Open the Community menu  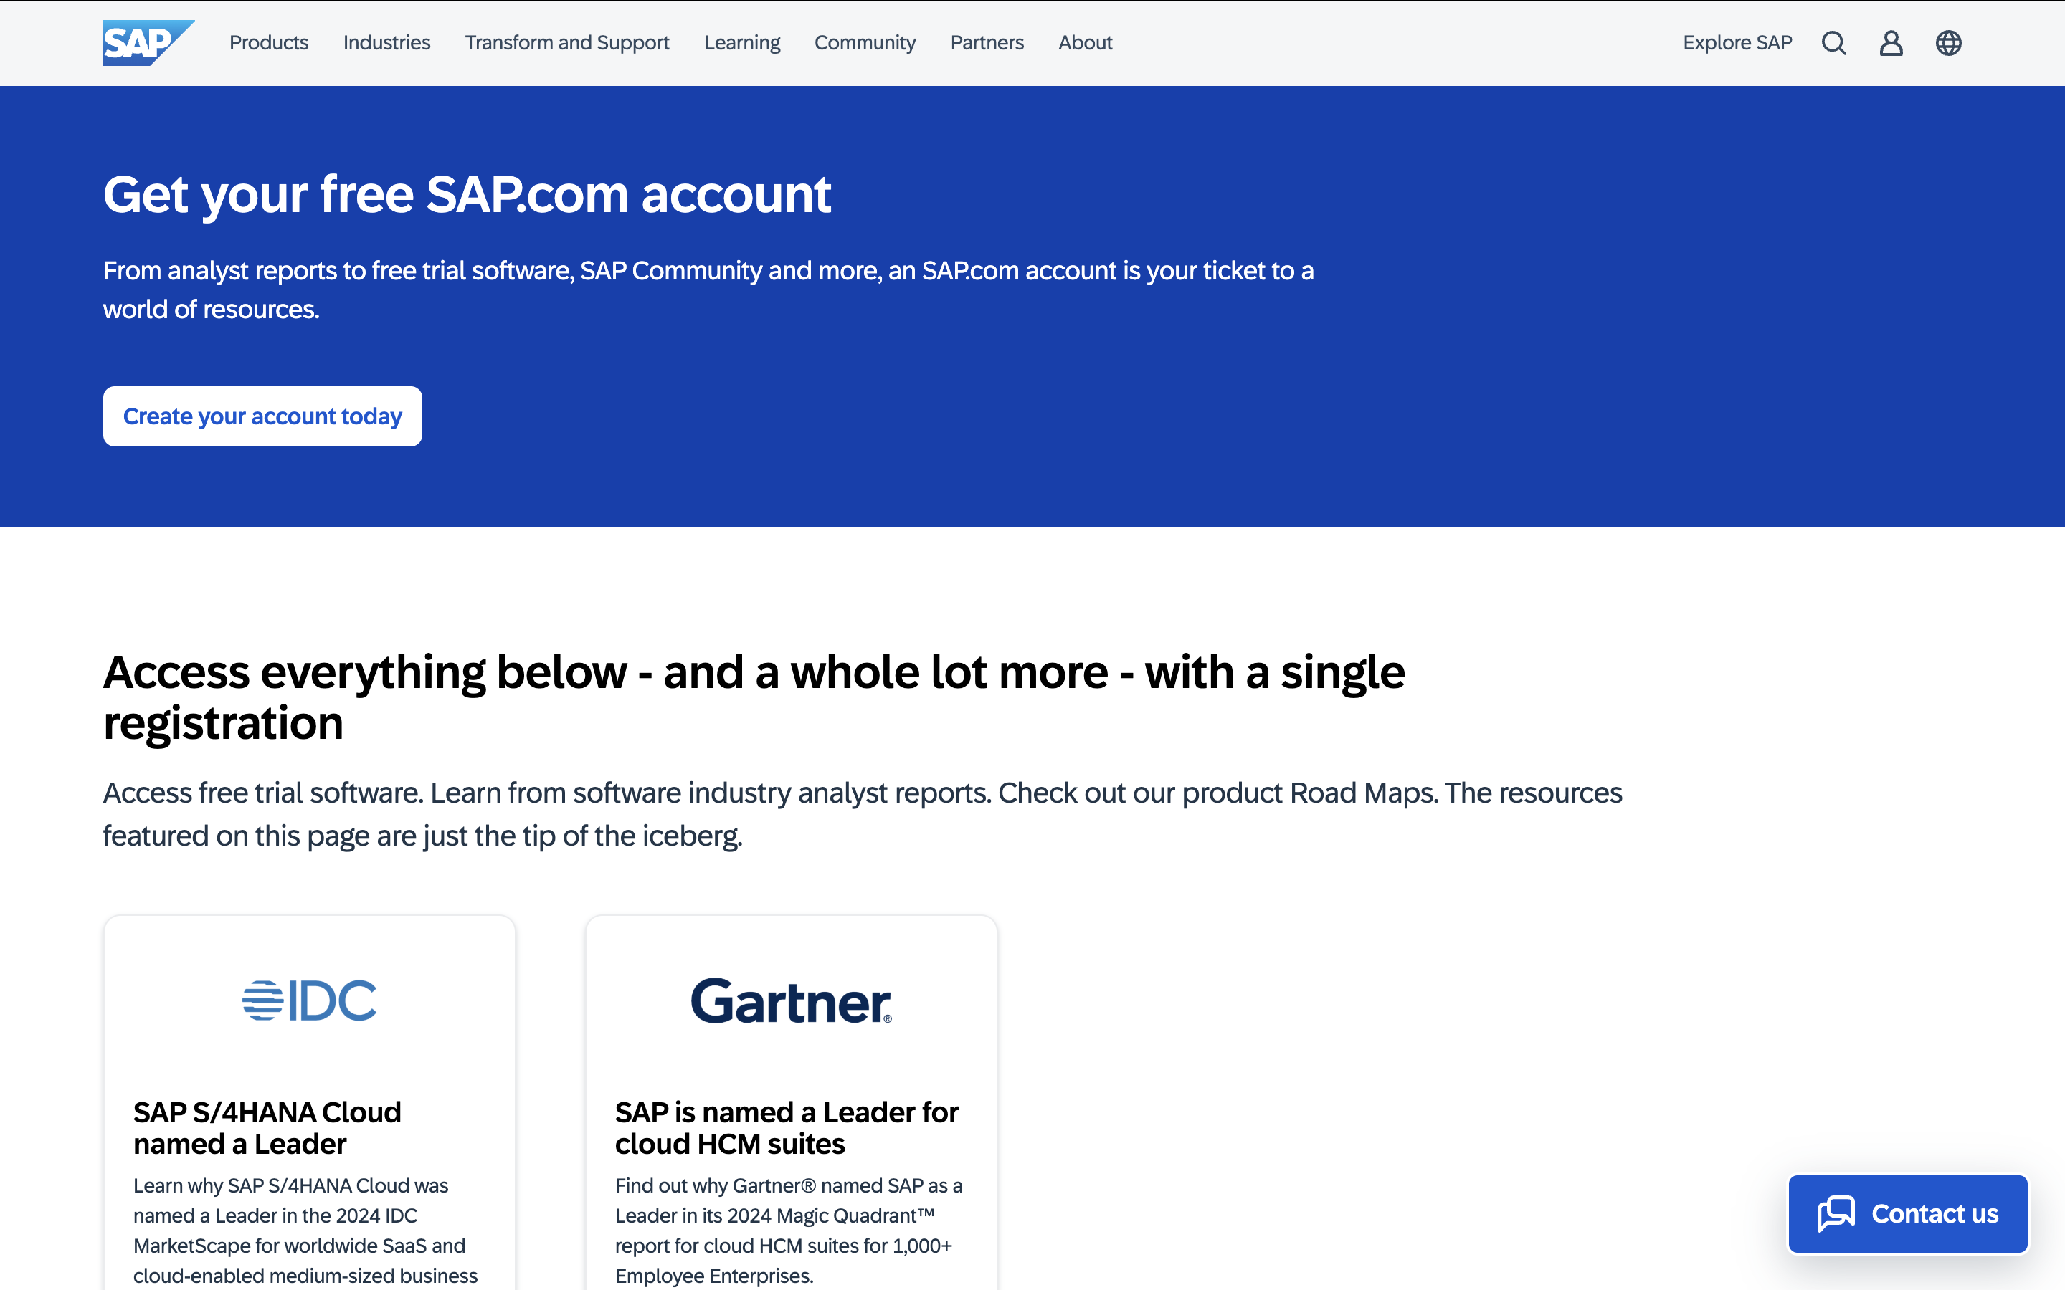pos(865,43)
